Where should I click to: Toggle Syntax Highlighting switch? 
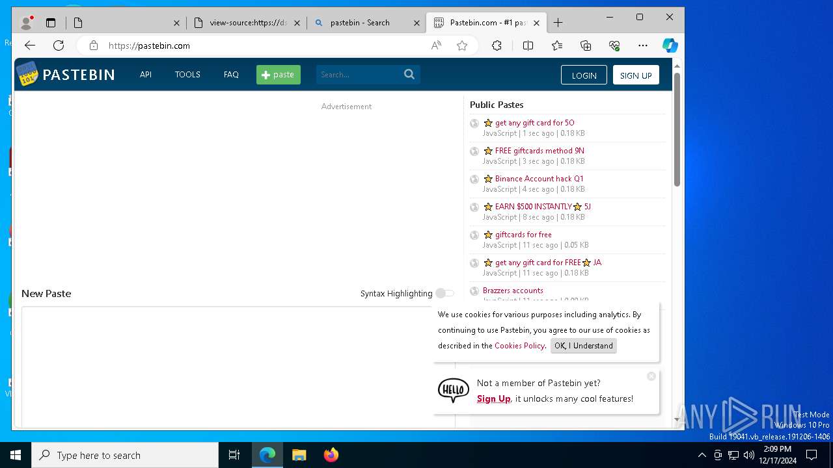click(445, 293)
